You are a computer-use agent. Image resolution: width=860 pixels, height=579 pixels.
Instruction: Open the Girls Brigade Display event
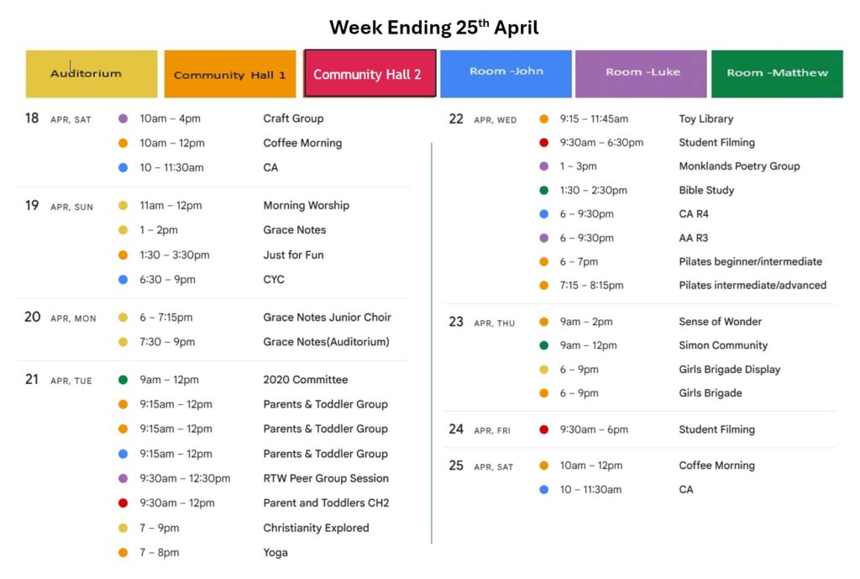click(729, 369)
